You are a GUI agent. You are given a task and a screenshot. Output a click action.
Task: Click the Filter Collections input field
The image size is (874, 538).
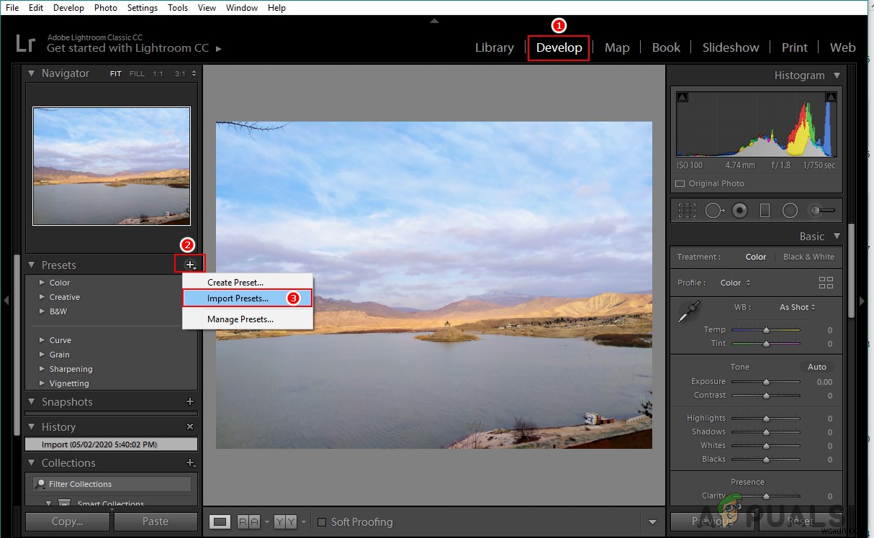tap(112, 484)
